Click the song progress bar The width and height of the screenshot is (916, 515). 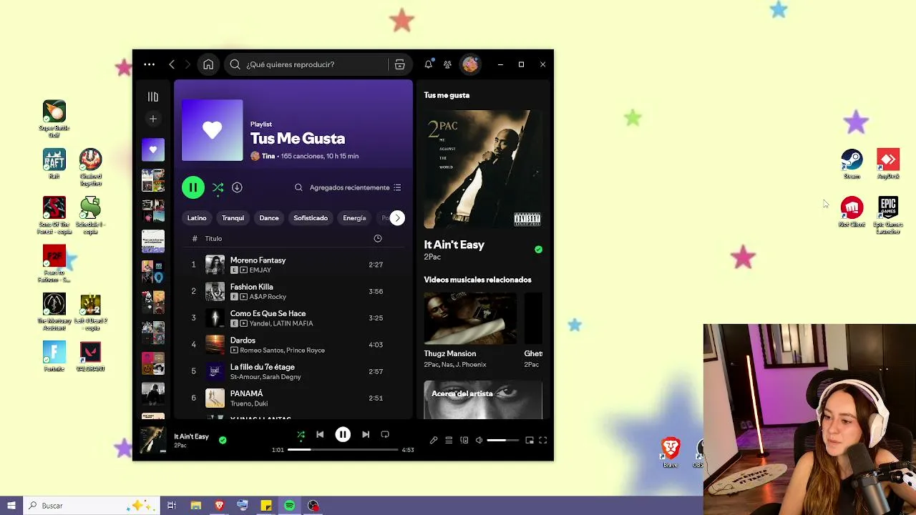[343, 450]
